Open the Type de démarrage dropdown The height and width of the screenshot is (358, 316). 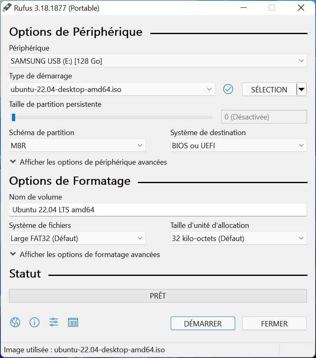click(112, 89)
